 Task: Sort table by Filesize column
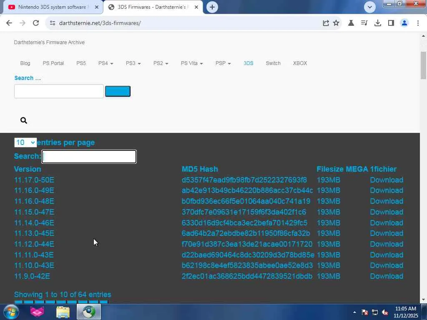(330, 169)
